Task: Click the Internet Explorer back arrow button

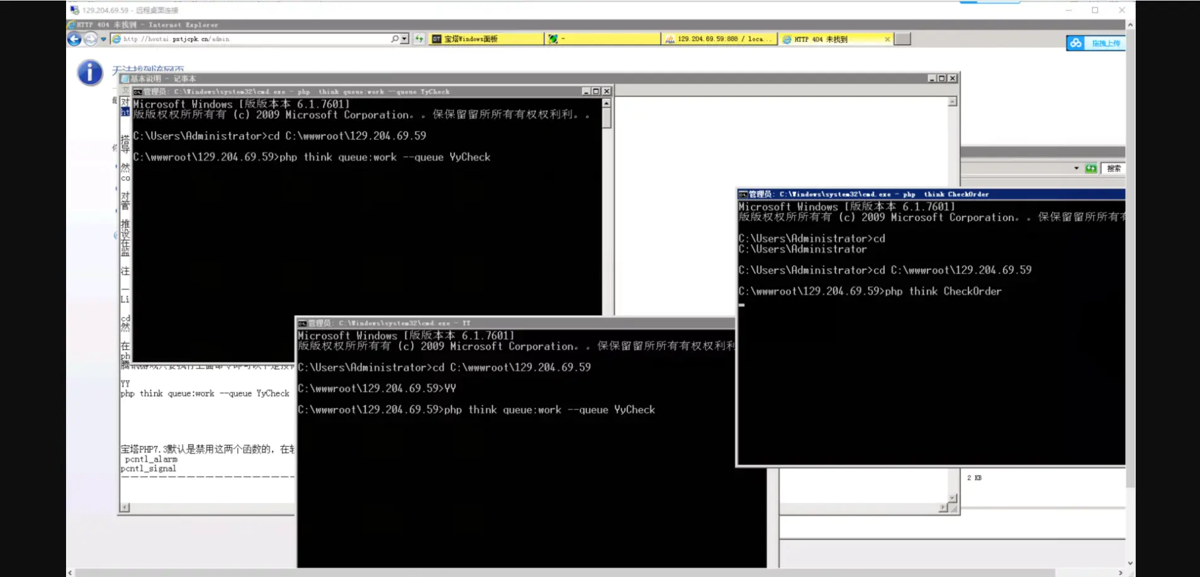Action: pos(74,39)
